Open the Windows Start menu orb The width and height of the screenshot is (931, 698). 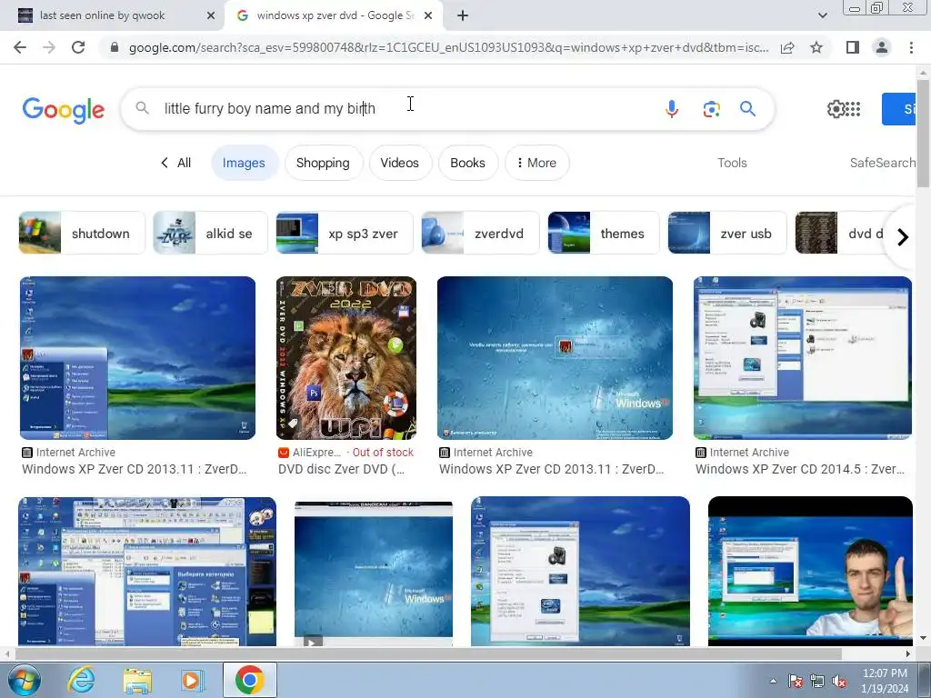point(23,680)
